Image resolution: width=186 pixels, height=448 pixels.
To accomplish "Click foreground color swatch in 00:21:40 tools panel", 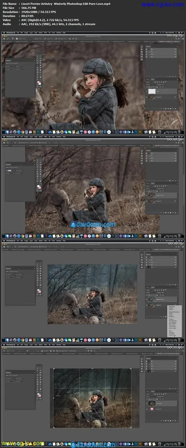I will 38,394.
